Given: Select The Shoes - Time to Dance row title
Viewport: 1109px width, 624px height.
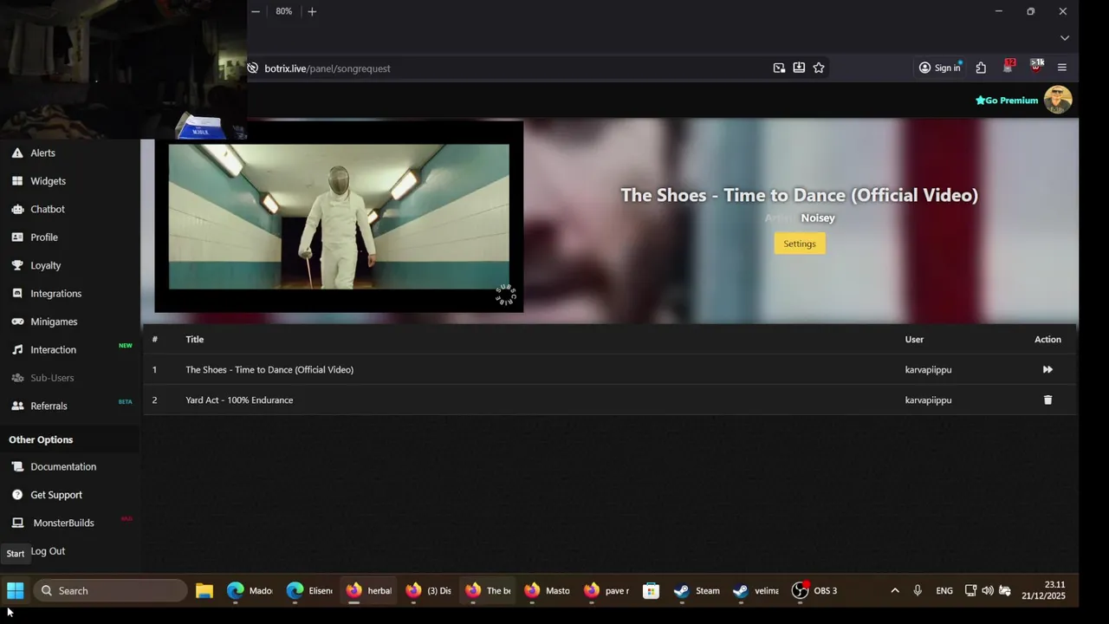Looking at the screenshot, I should point(269,370).
